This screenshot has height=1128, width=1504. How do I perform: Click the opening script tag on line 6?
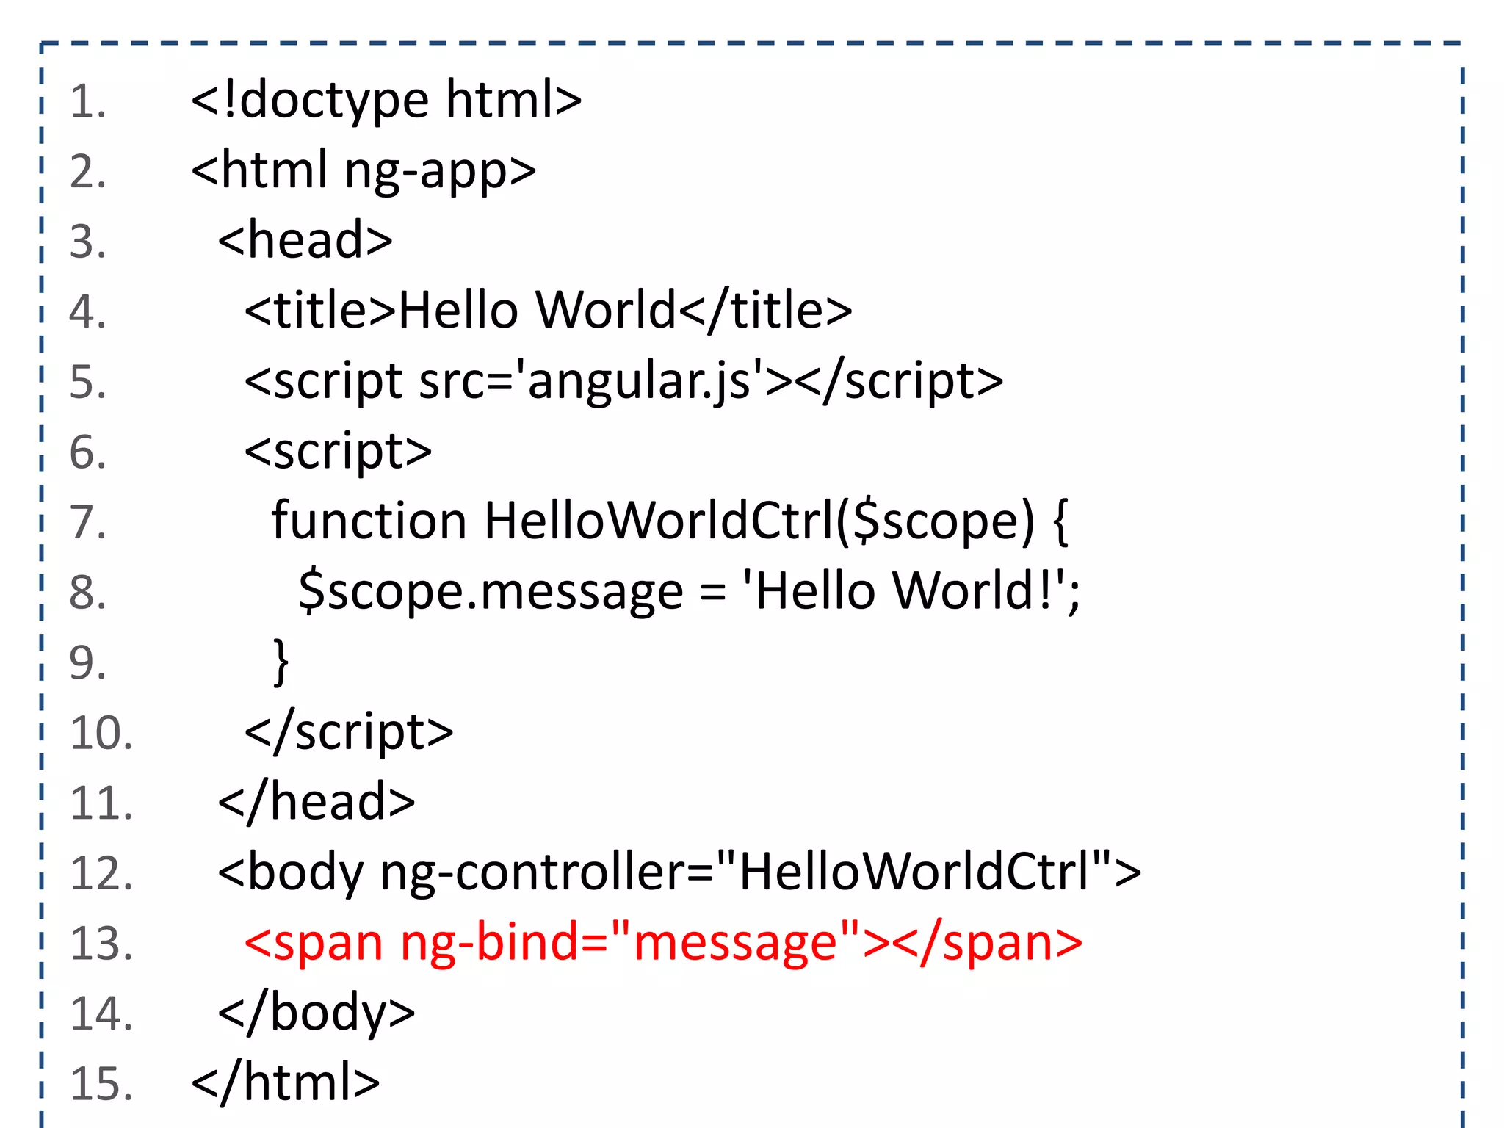pyautogui.click(x=339, y=451)
